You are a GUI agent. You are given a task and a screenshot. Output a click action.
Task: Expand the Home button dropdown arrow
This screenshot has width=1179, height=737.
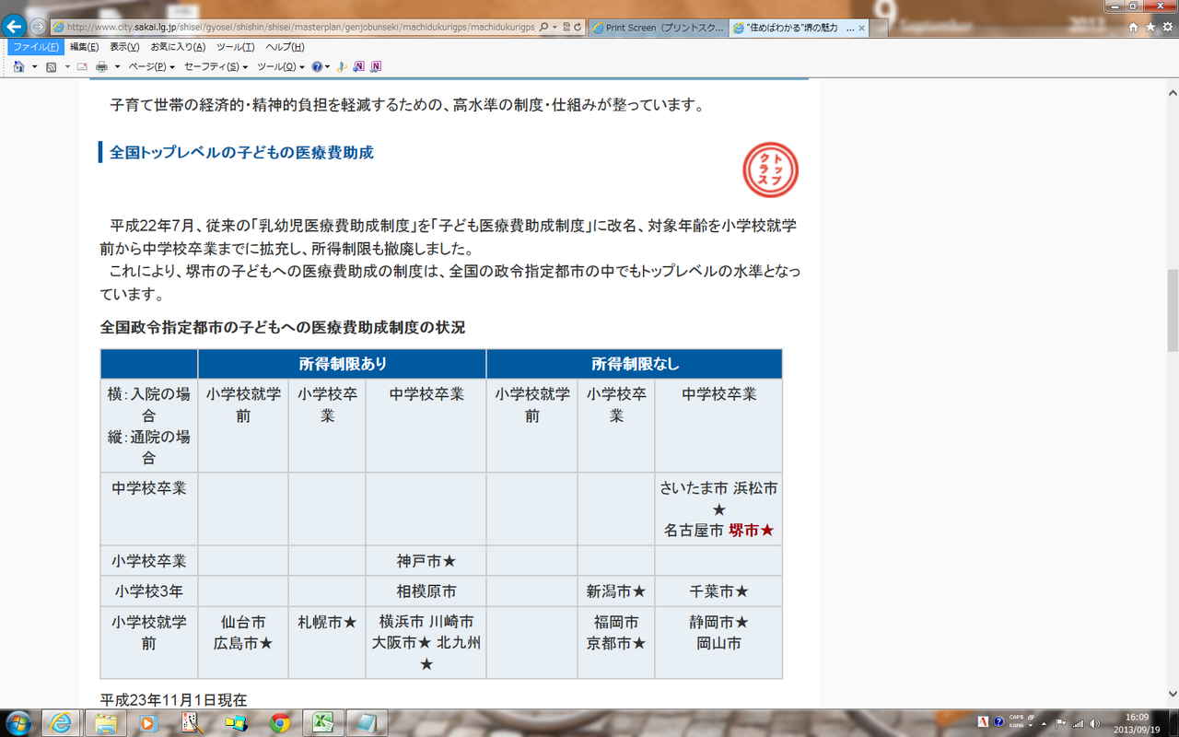35,66
